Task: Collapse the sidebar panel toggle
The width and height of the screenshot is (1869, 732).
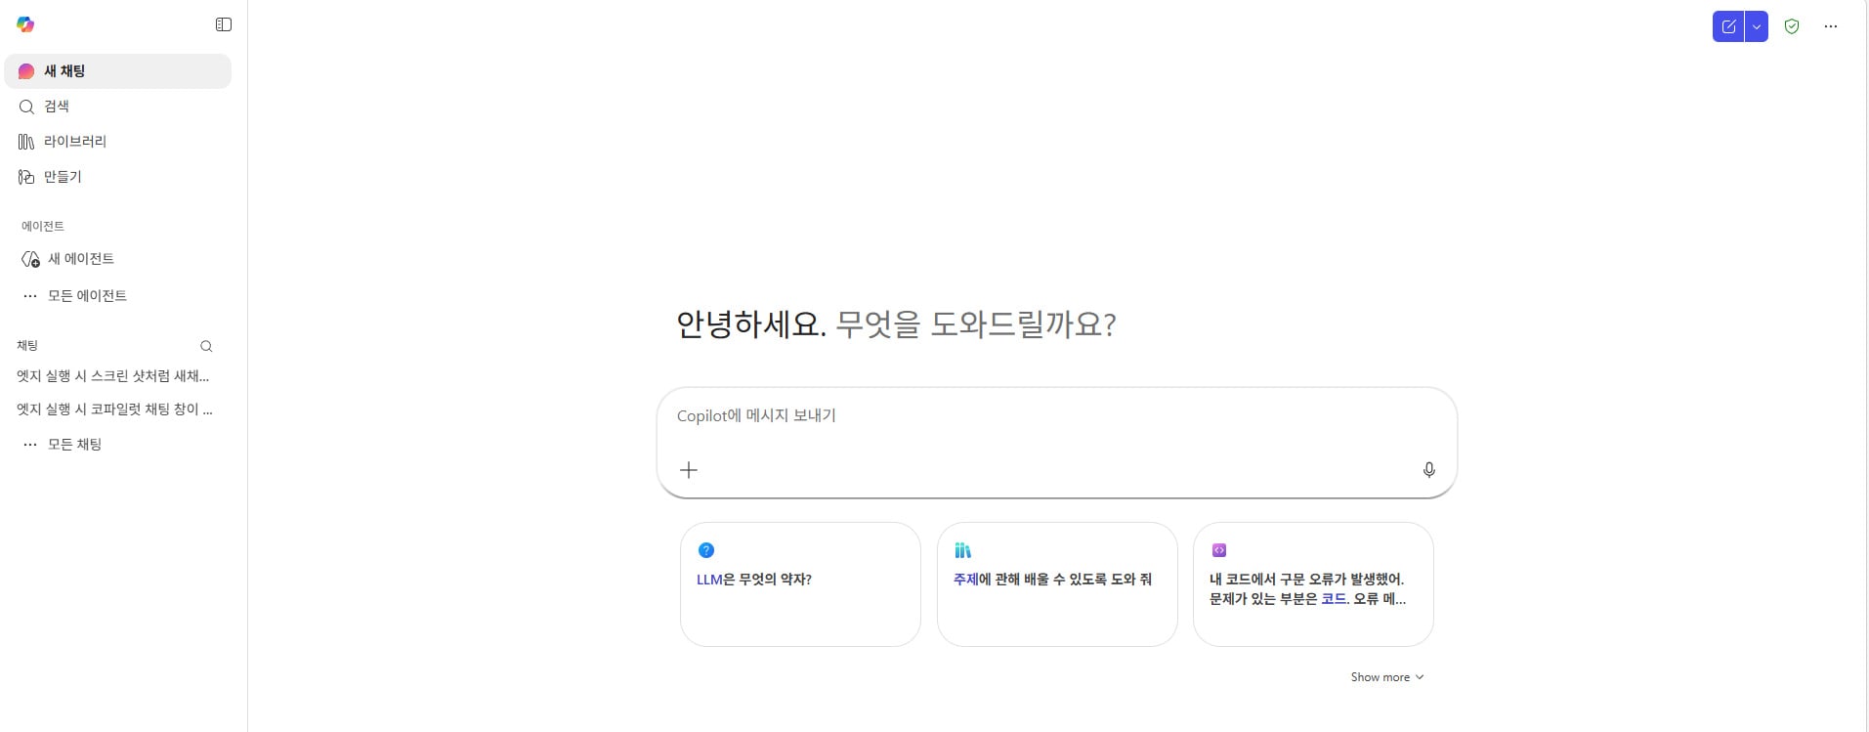Action: (224, 24)
